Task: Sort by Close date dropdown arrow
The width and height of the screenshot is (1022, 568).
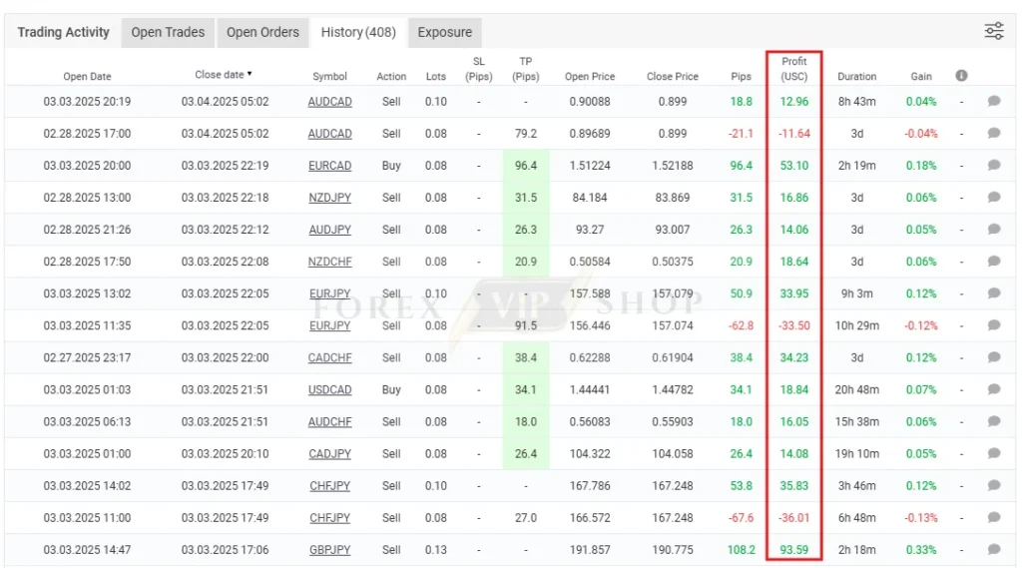Action: point(250,74)
